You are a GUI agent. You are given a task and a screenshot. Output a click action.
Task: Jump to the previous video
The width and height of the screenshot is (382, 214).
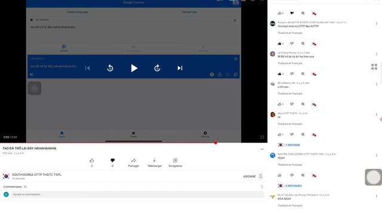point(88,68)
